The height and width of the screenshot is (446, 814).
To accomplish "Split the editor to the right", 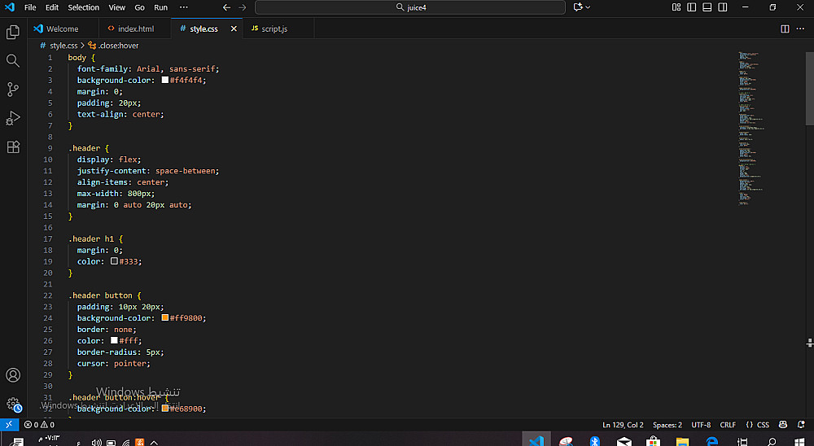I will tap(785, 28).
